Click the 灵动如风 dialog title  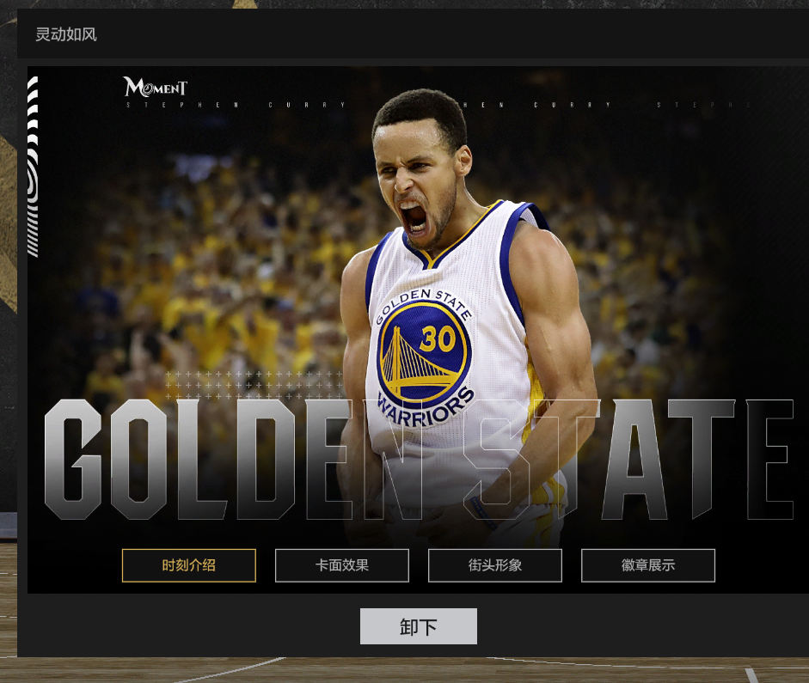(66, 34)
